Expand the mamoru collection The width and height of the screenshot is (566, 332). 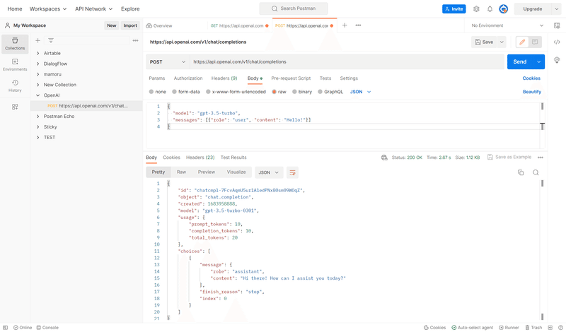(38, 74)
